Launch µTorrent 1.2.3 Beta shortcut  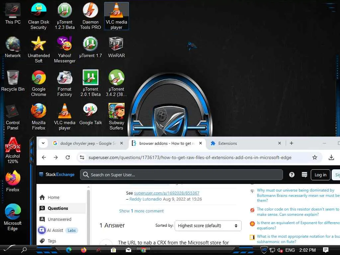pos(65,16)
